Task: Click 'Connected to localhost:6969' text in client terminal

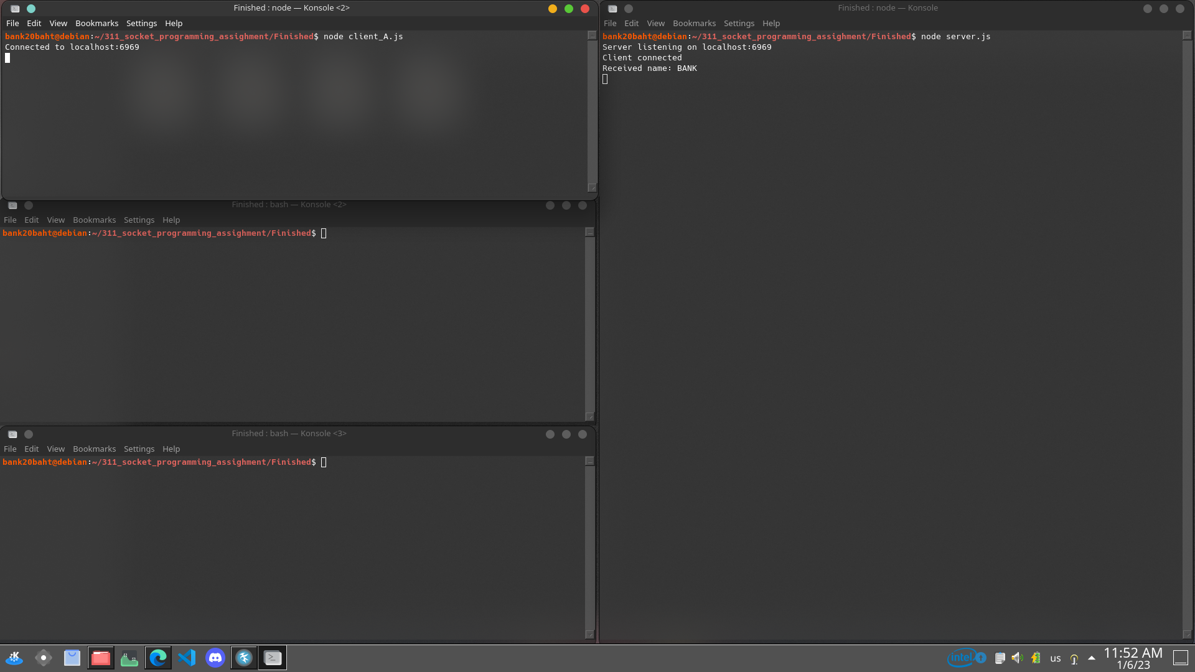Action: pyautogui.click(x=72, y=47)
